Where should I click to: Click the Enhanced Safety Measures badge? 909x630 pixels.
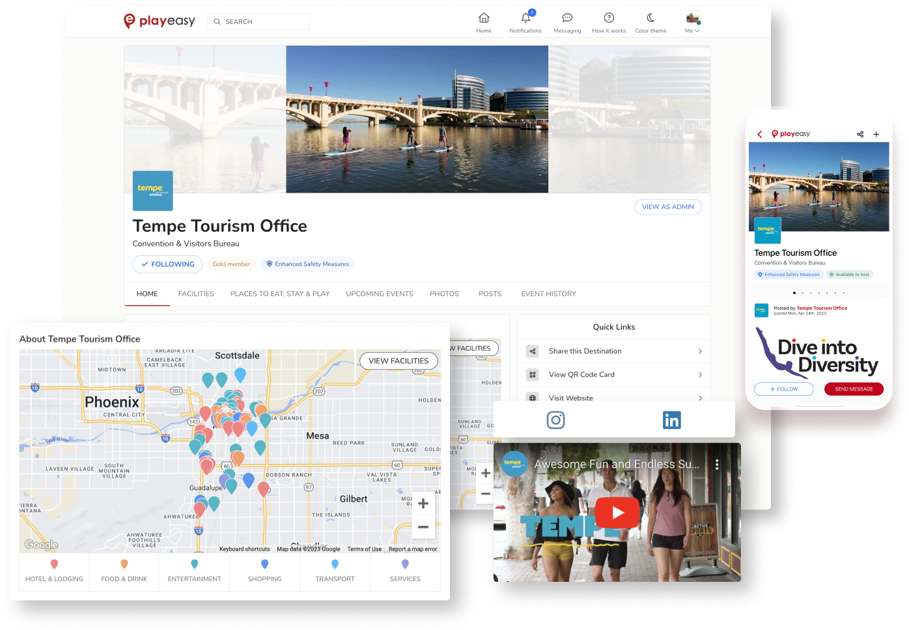[307, 264]
